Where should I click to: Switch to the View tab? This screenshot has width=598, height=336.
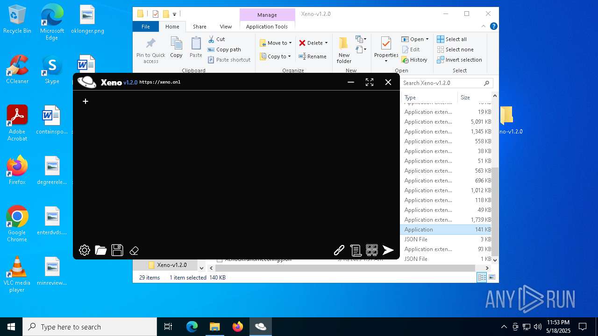click(226, 27)
